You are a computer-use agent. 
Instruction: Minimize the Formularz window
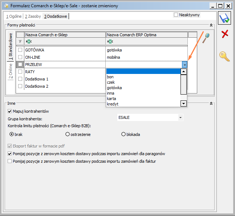pos(213,6)
